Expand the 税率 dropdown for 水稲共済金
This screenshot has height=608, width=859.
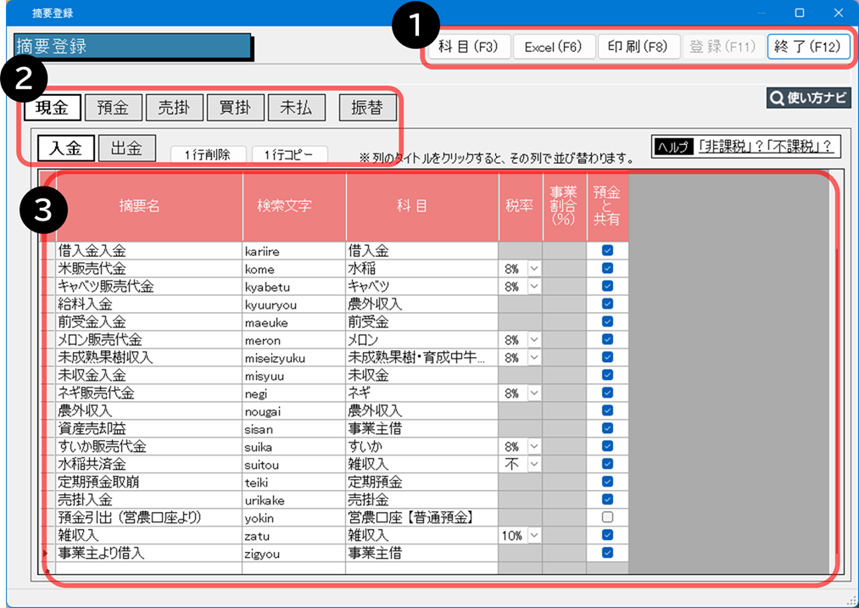(534, 464)
